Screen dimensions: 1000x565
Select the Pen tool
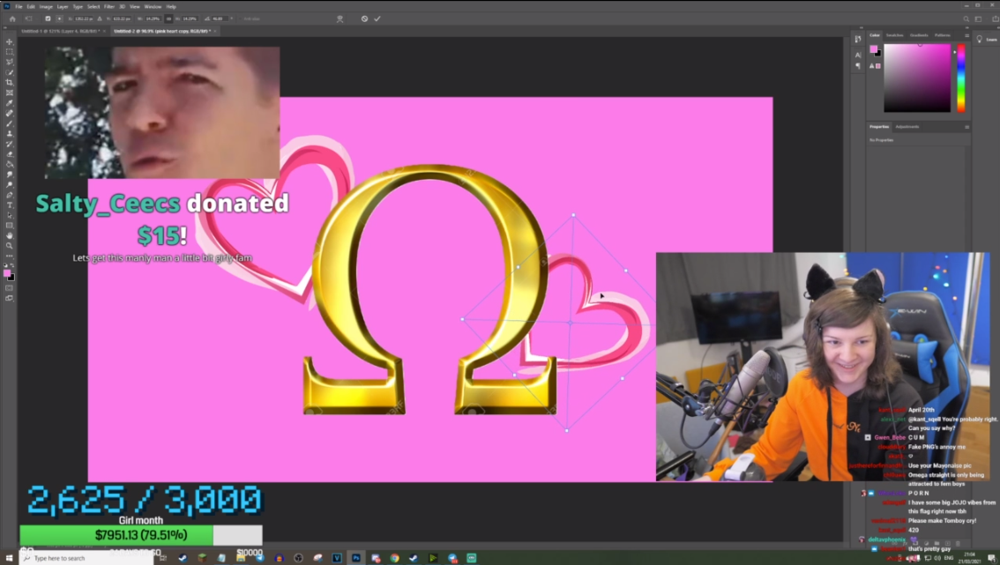(10, 195)
